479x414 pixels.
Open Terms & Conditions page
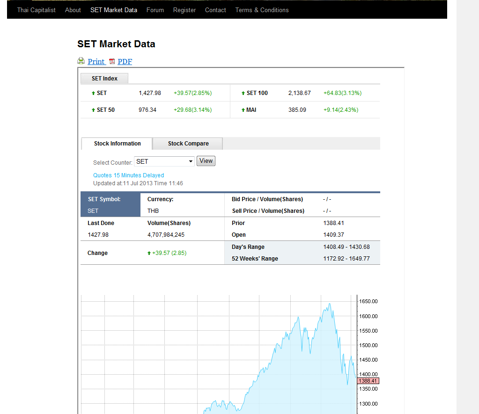click(x=262, y=10)
